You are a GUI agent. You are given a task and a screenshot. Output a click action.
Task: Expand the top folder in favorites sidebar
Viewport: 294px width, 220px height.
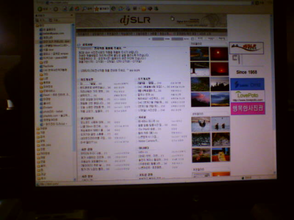coord(39,25)
